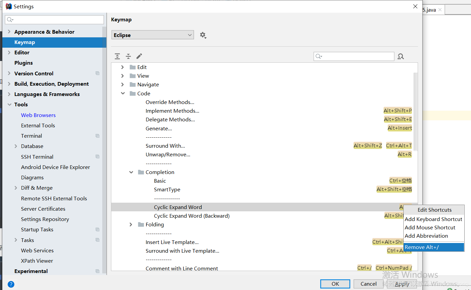The height and width of the screenshot is (290, 471).
Task: Click the help question mark icon
Action: coord(11,284)
